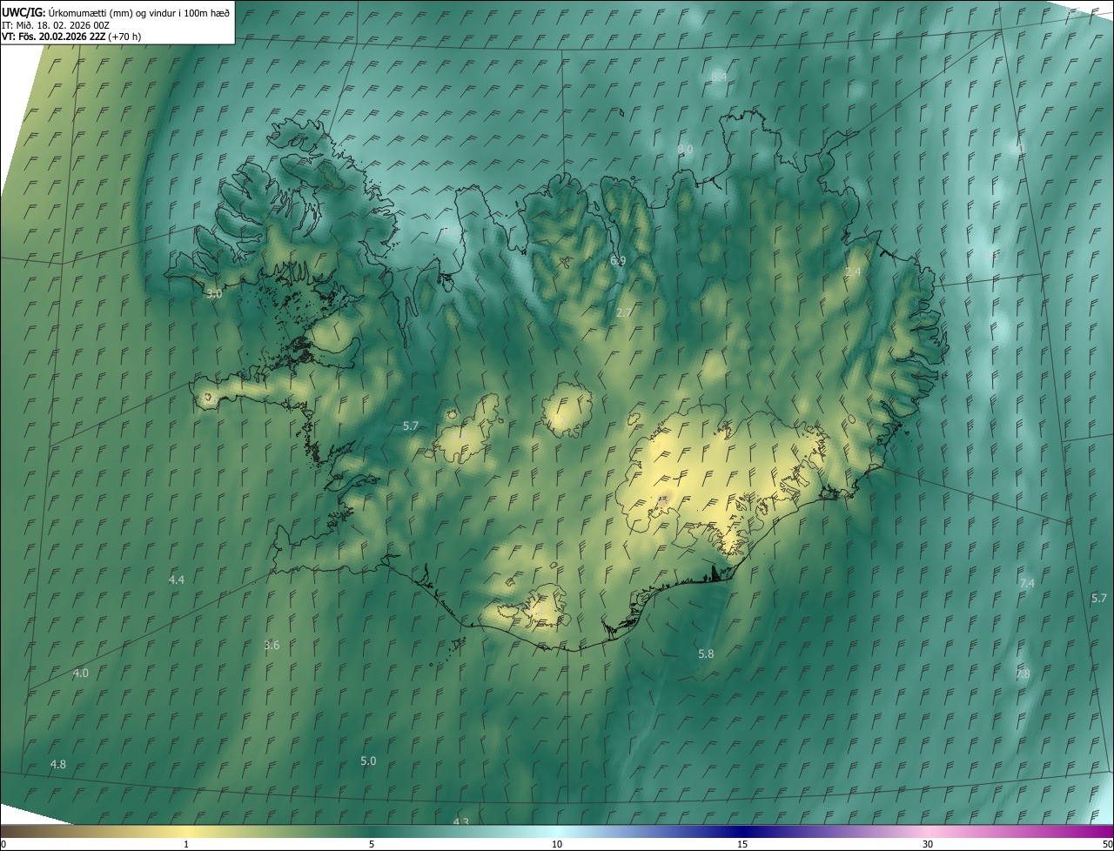The width and height of the screenshot is (1114, 851).
Task: Click the 4.4 value label on the map
Action: point(177,580)
